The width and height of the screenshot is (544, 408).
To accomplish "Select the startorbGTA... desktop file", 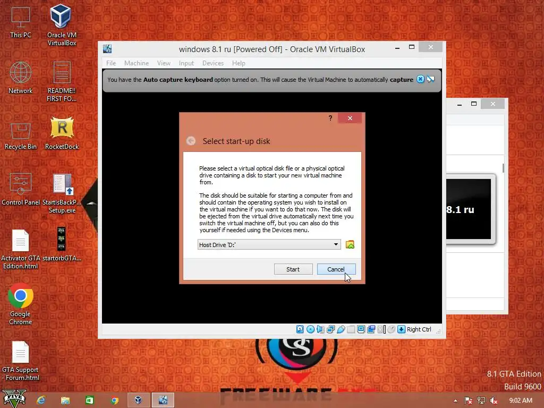I will (62, 244).
